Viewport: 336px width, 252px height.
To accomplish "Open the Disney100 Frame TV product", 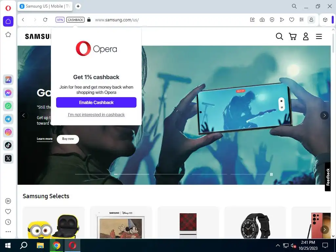I will coord(121,223).
